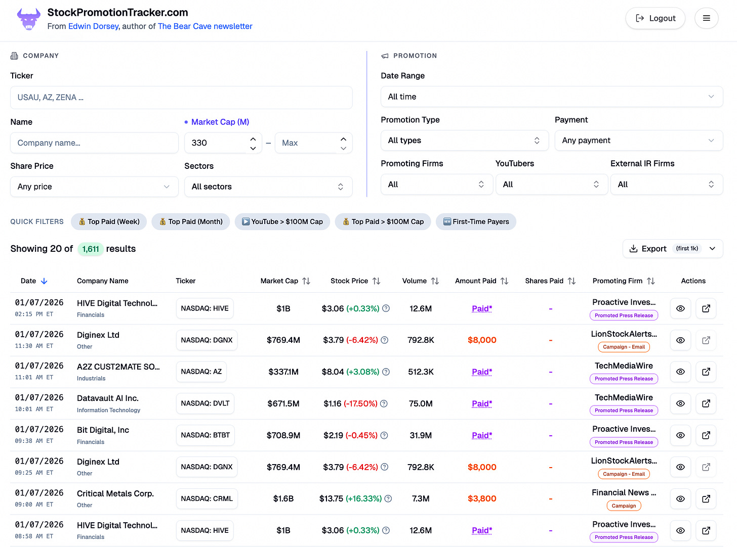Screen dimensions: 737x547
Task: Focus the Ticker input field
Action: (181, 98)
